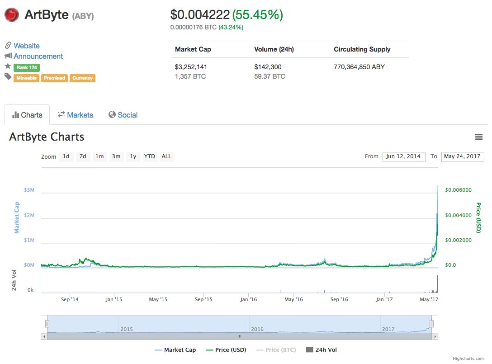Open the Website link
The width and height of the screenshot is (492, 364).
[x=27, y=46]
